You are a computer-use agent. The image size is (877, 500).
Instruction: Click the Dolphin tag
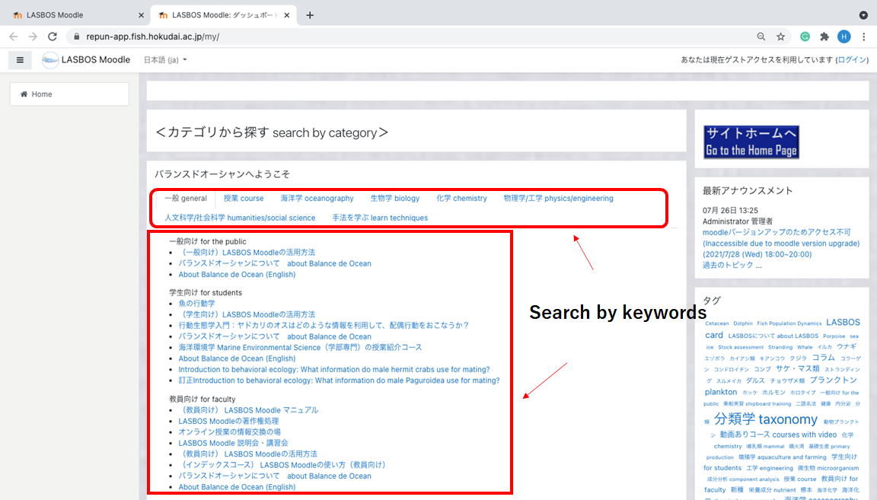point(743,323)
